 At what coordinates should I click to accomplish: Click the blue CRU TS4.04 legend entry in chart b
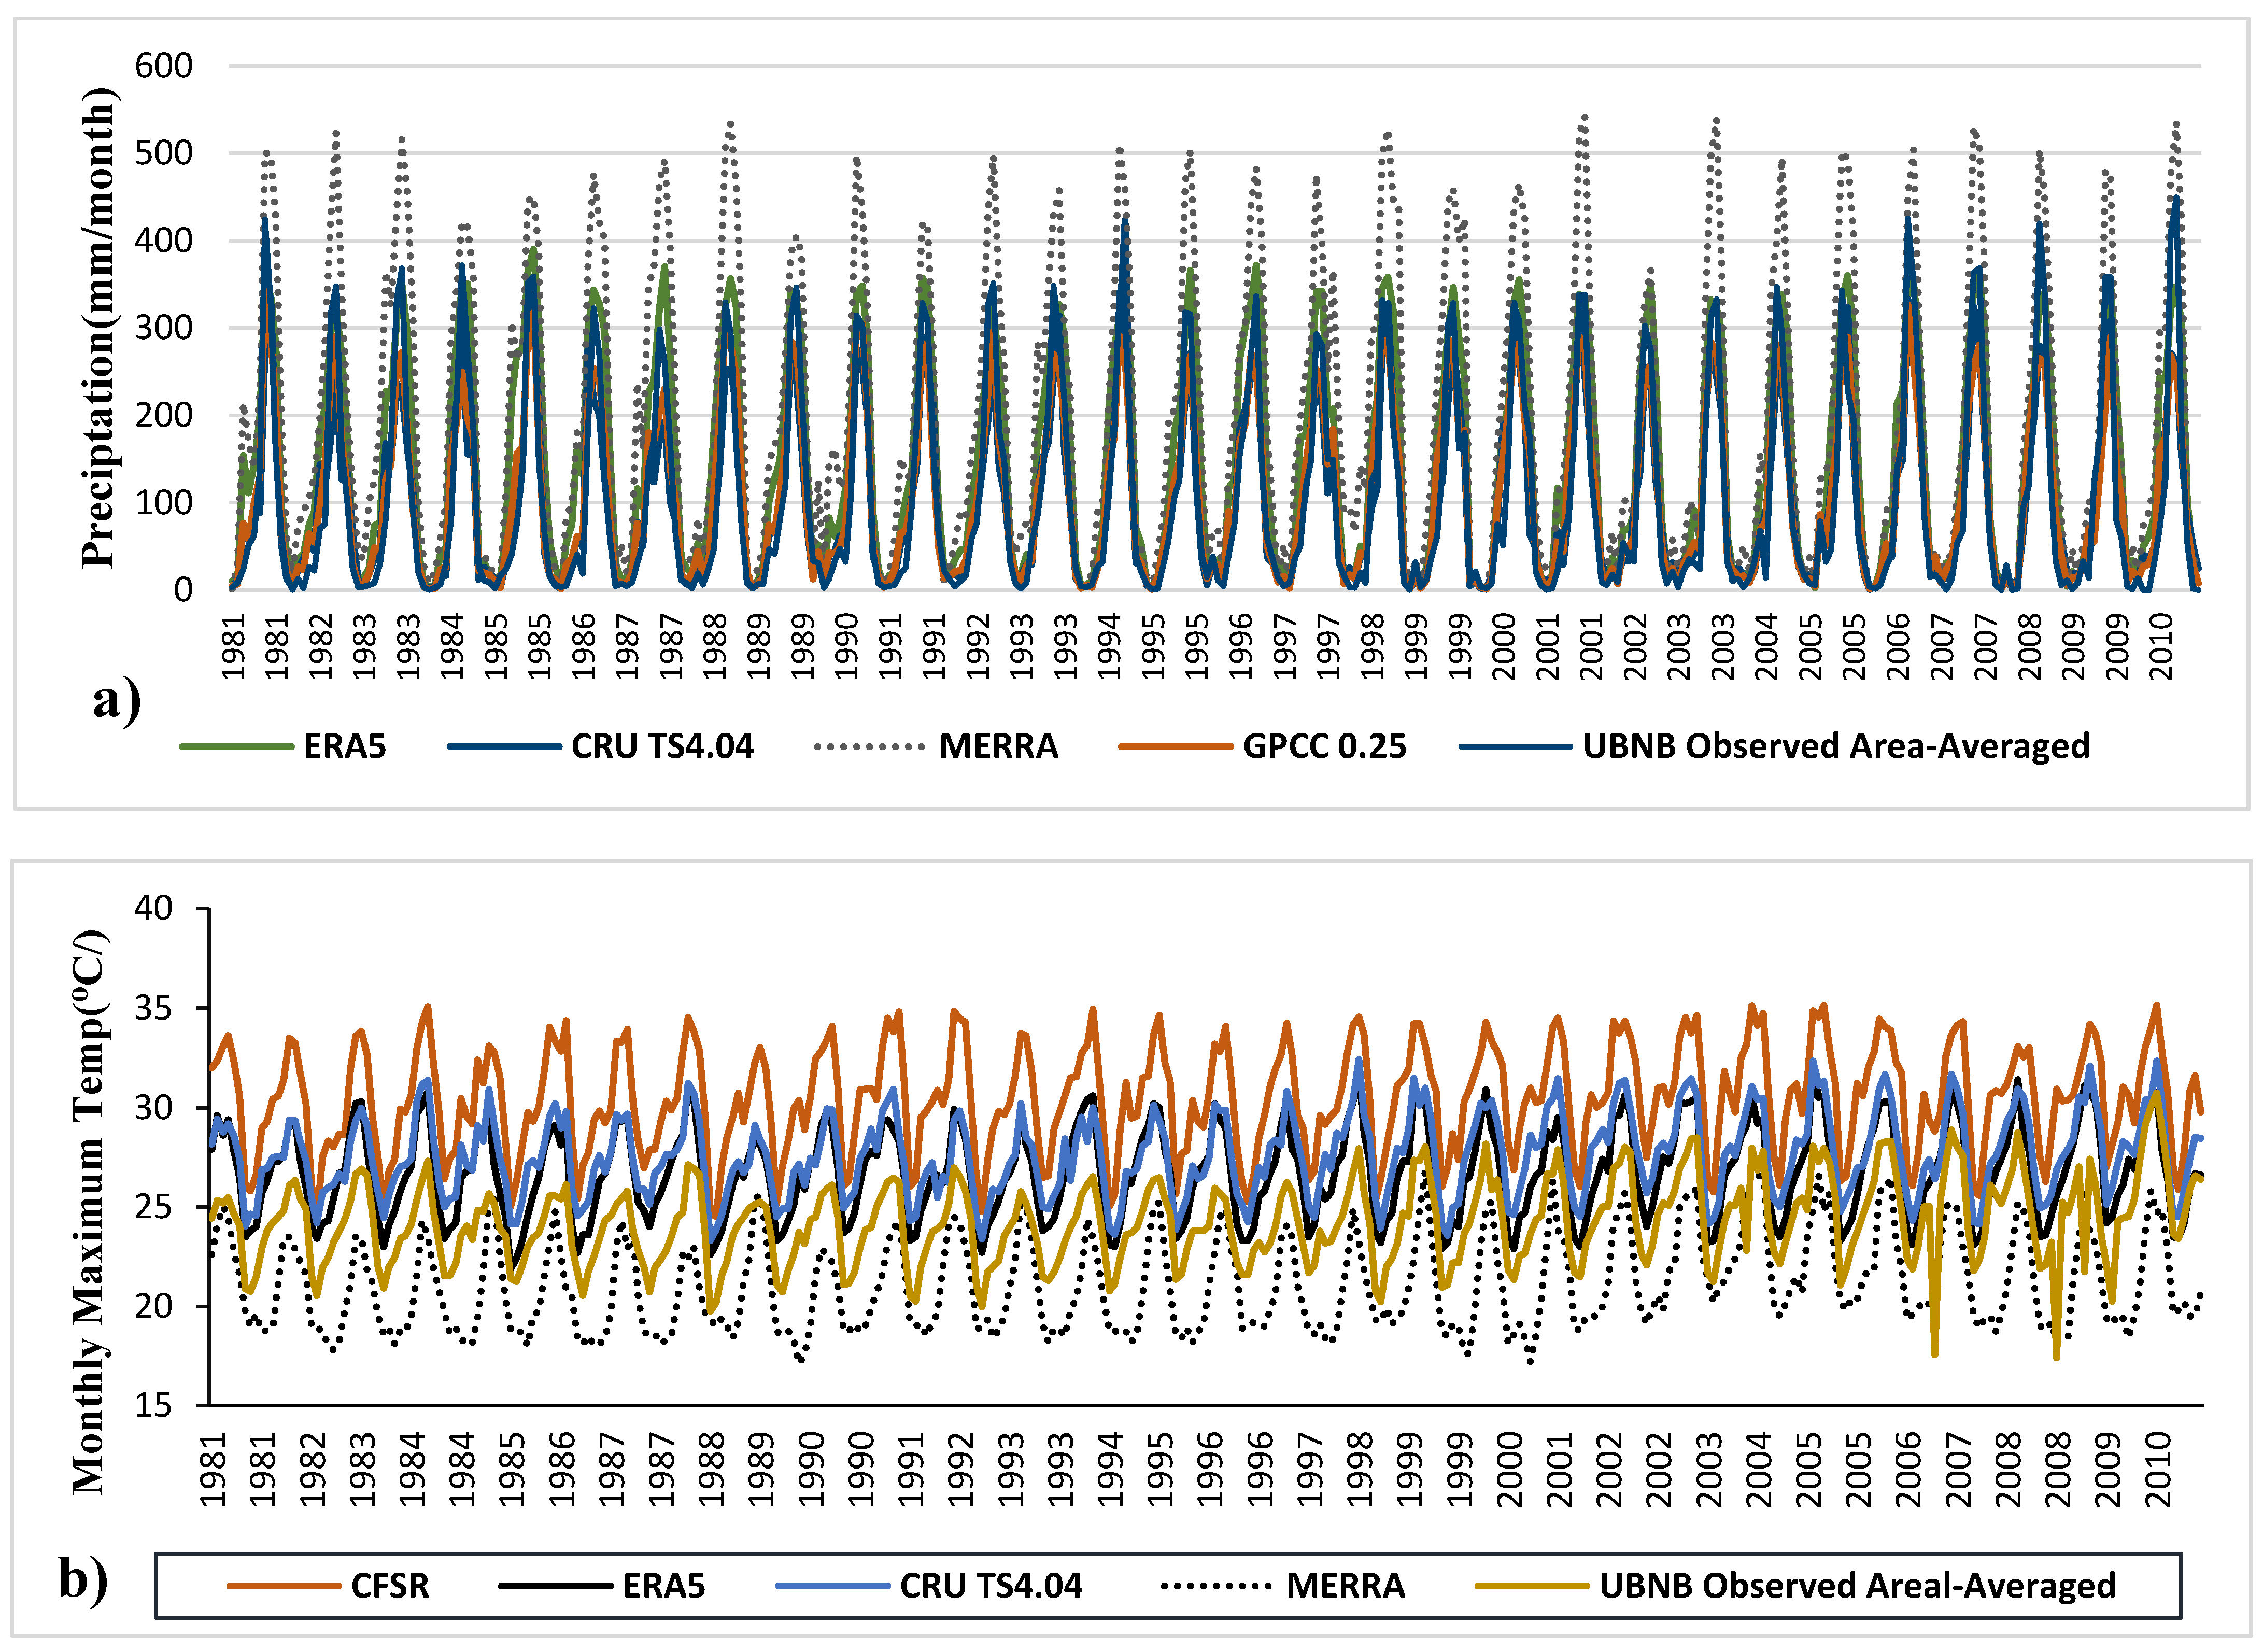coord(832,1586)
